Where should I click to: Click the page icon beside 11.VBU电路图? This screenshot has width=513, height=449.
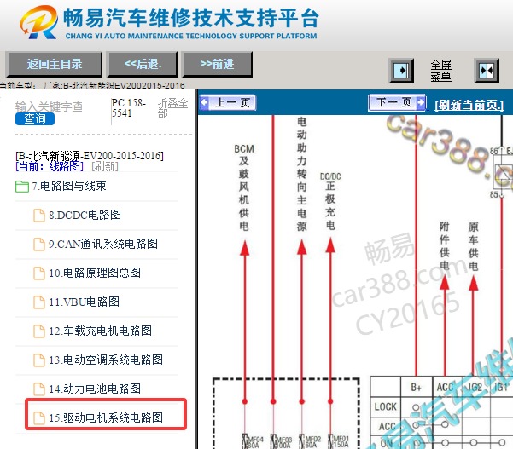point(39,302)
